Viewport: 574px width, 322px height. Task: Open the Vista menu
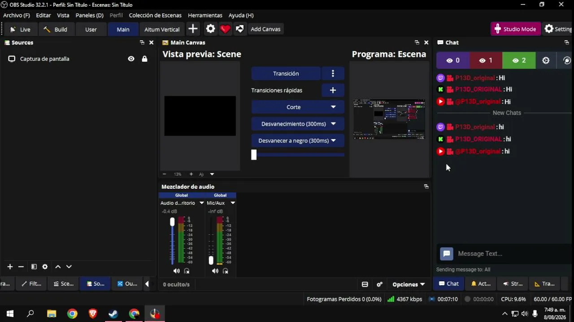[63, 15]
